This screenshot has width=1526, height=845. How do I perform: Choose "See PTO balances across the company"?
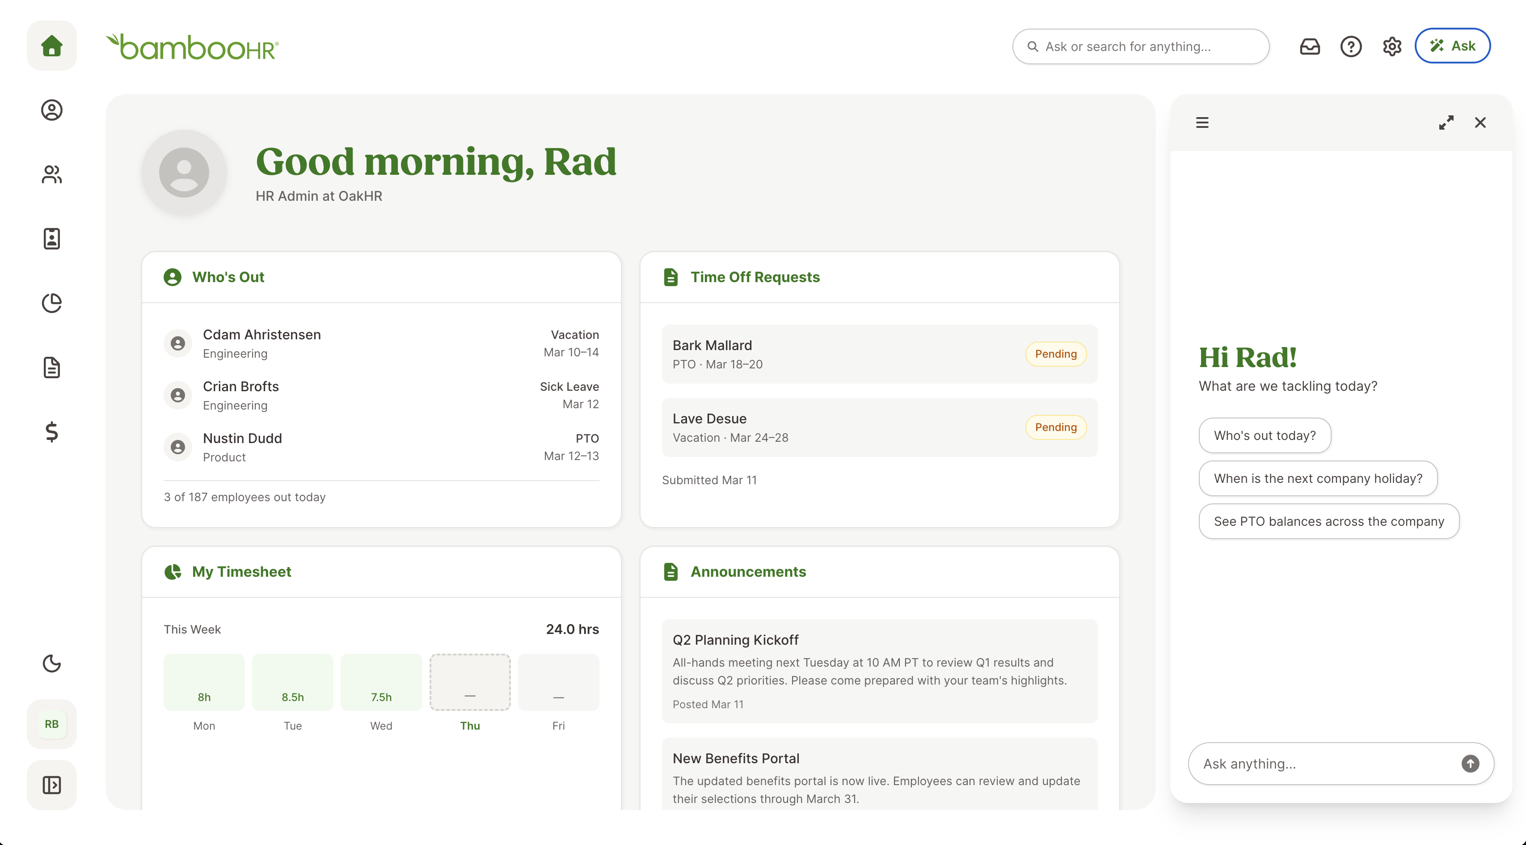pyautogui.click(x=1328, y=521)
